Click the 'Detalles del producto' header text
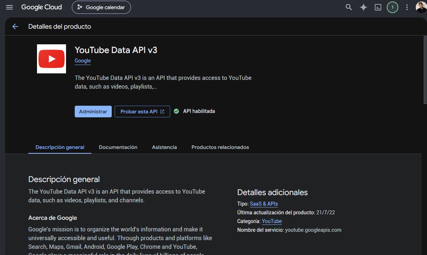This screenshot has width=427, height=255. tap(59, 27)
